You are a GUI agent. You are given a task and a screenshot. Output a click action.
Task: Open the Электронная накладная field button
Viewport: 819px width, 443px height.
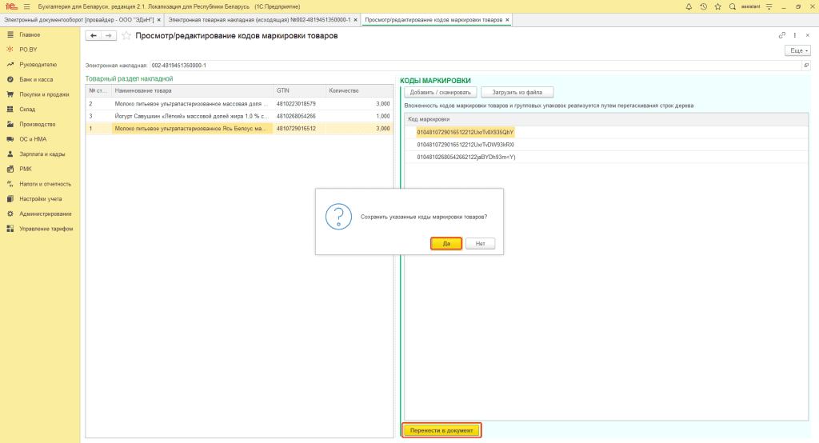point(806,65)
